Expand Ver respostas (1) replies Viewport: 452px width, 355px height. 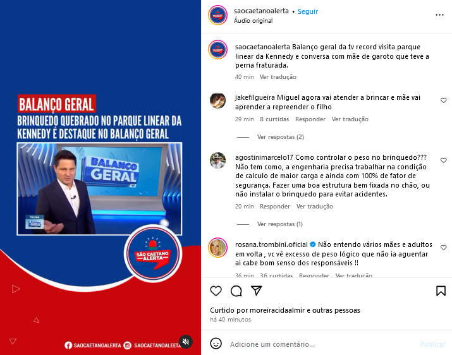pos(279,224)
